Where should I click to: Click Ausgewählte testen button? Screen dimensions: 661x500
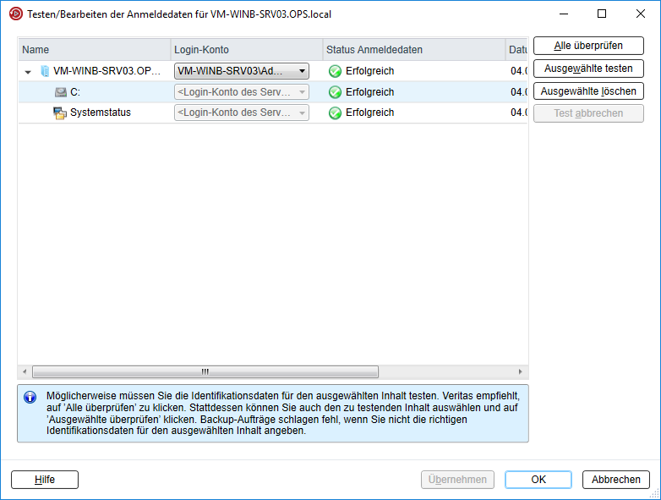pos(588,69)
